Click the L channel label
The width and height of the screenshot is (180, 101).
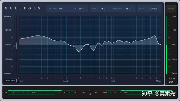90,91
